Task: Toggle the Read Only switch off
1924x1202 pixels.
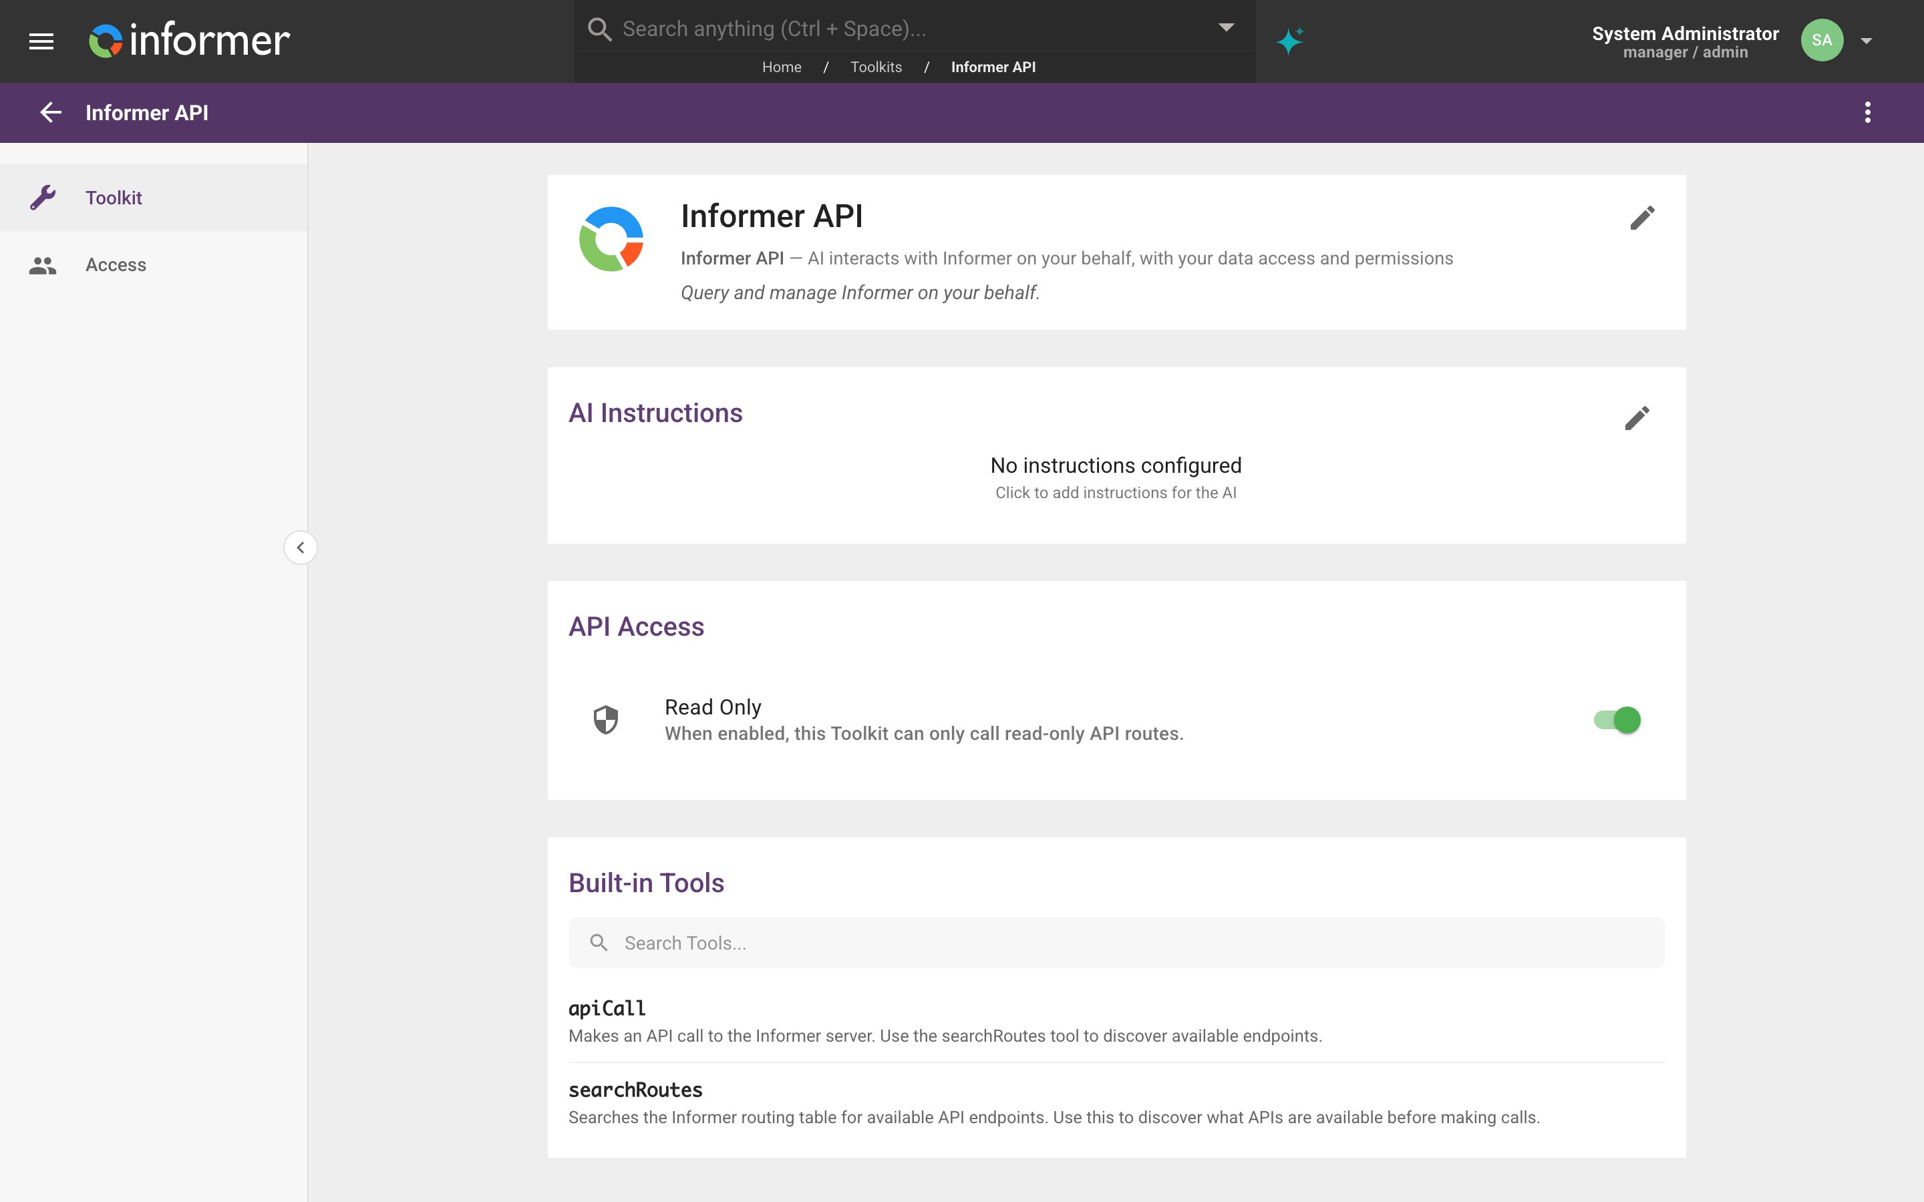Action: click(1617, 719)
